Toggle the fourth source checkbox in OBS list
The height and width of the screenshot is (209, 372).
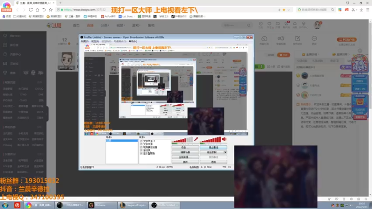pyautogui.click(x=141, y=150)
